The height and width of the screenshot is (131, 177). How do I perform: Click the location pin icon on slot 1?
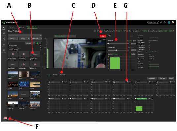pyautogui.click(x=63, y=82)
